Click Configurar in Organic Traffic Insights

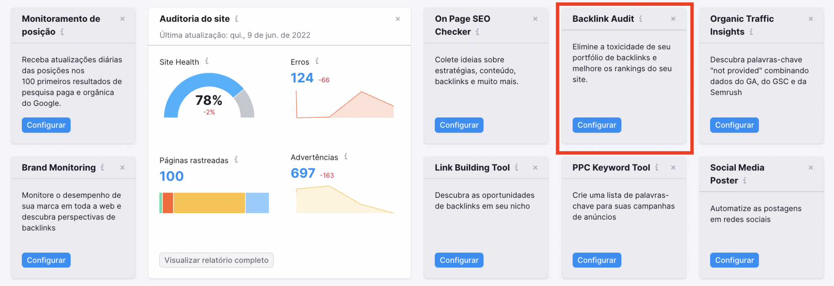734,125
